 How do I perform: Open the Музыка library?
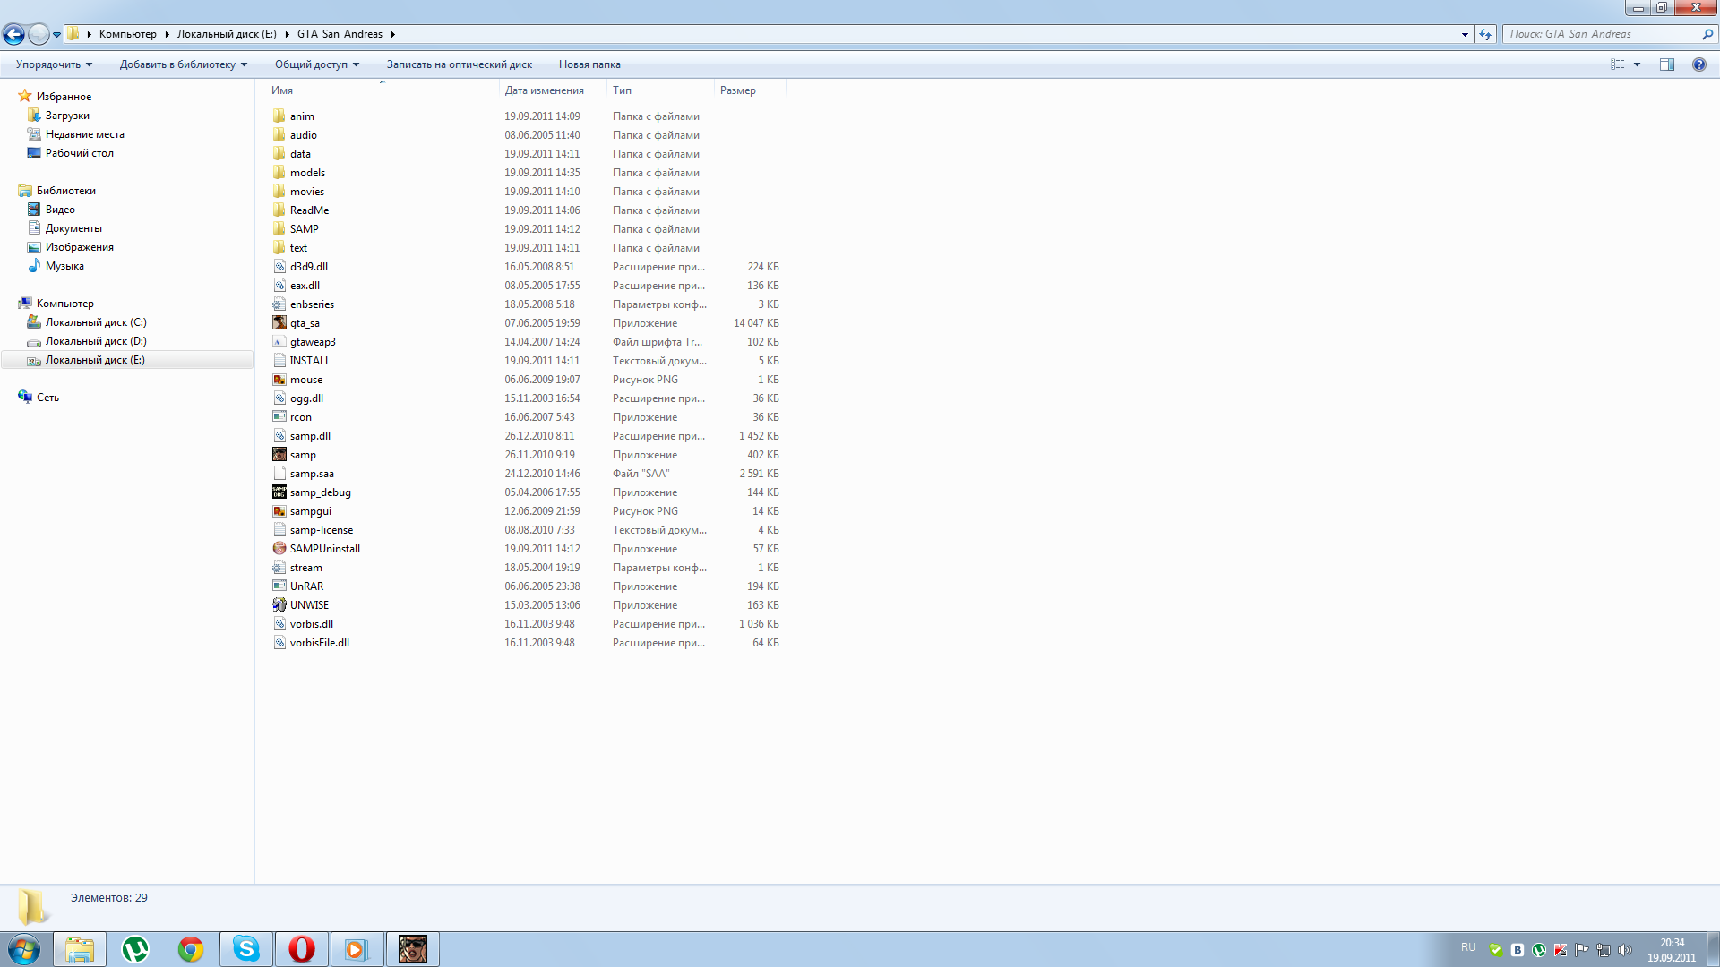pos(64,266)
